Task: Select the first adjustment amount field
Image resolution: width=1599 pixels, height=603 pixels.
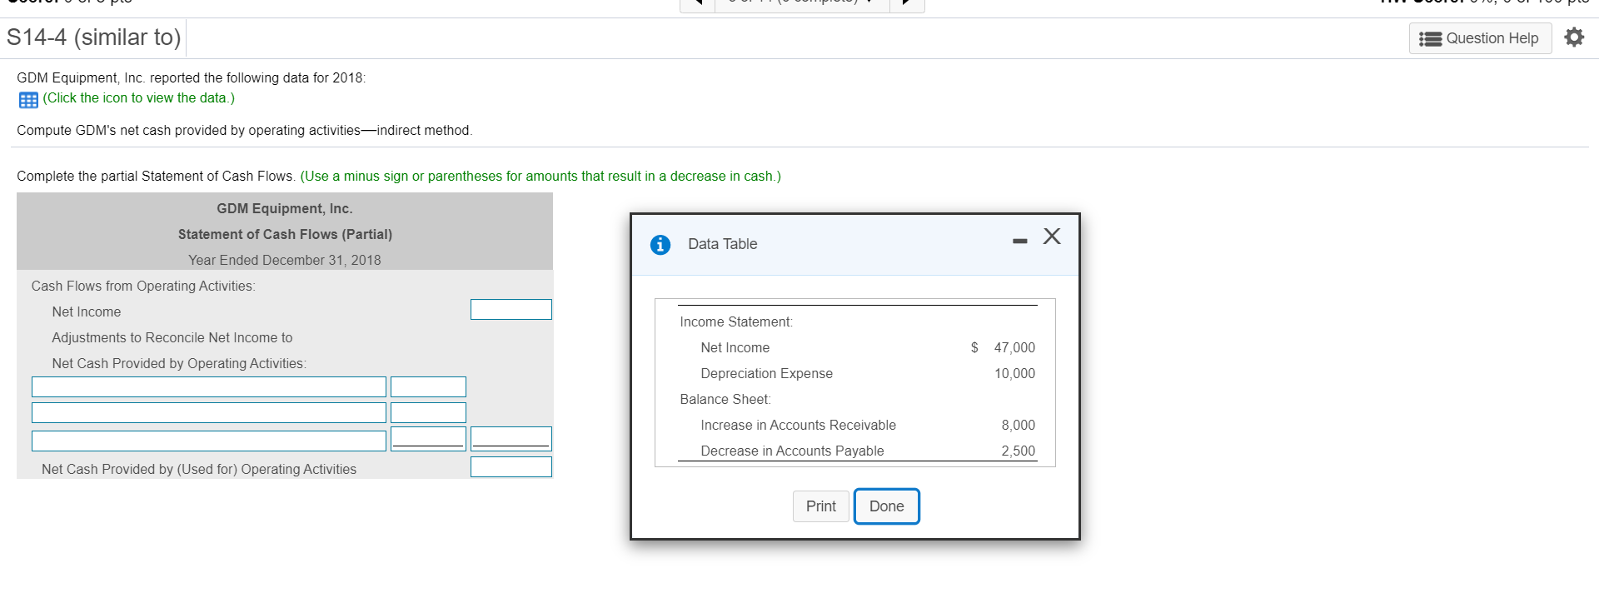Action: tap(428, 387)
